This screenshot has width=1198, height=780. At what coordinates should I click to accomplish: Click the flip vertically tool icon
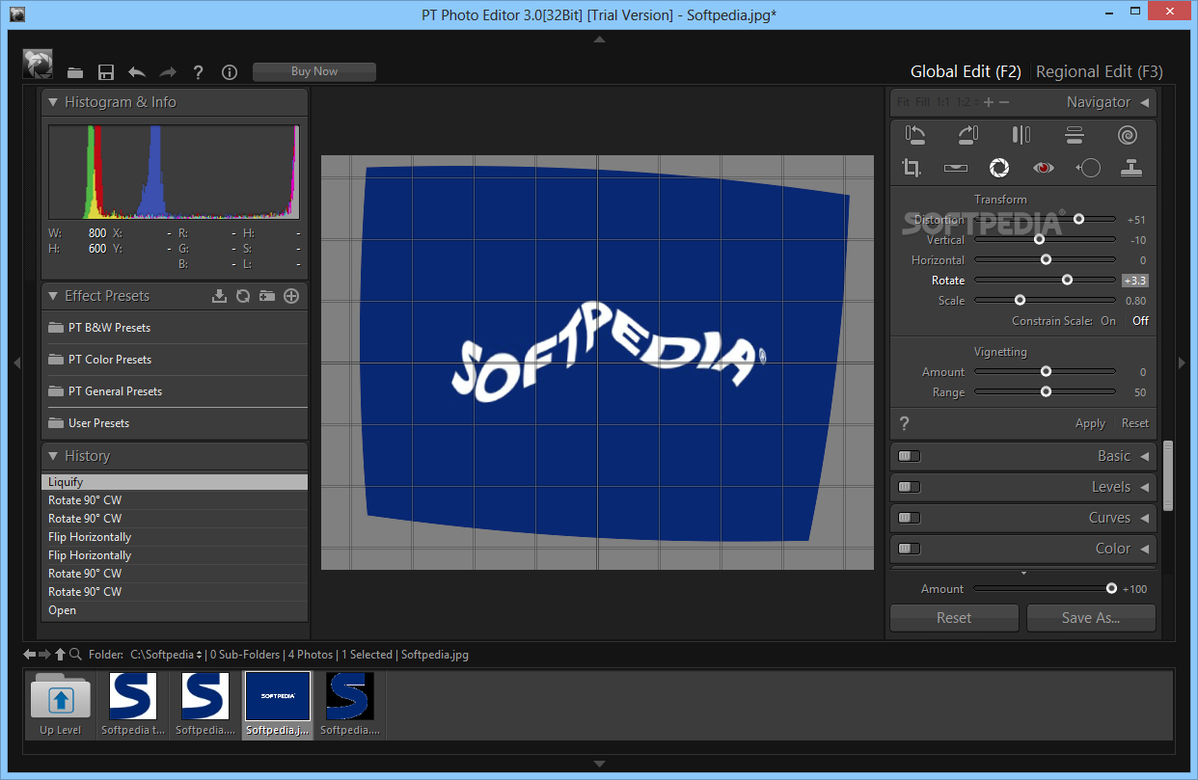pos(1075,135)
